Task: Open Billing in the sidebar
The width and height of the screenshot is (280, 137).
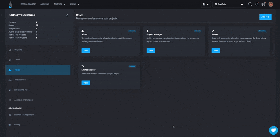Action: click(38, 125)
